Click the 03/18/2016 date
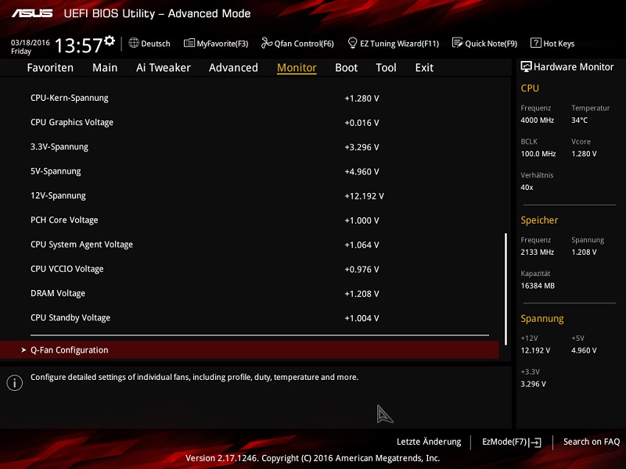This screenshot has width=626, height=469. coord(31,43)
